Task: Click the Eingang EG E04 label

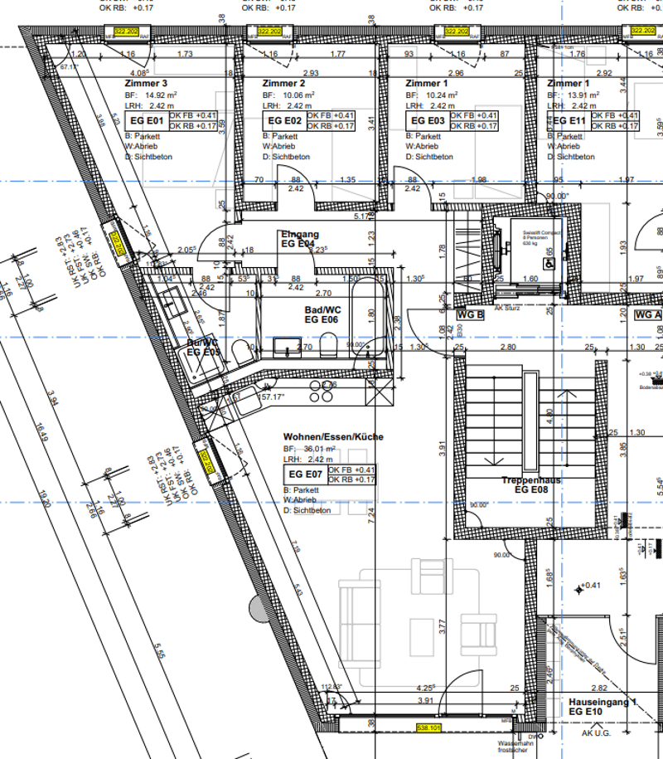Action: (300, 239)
